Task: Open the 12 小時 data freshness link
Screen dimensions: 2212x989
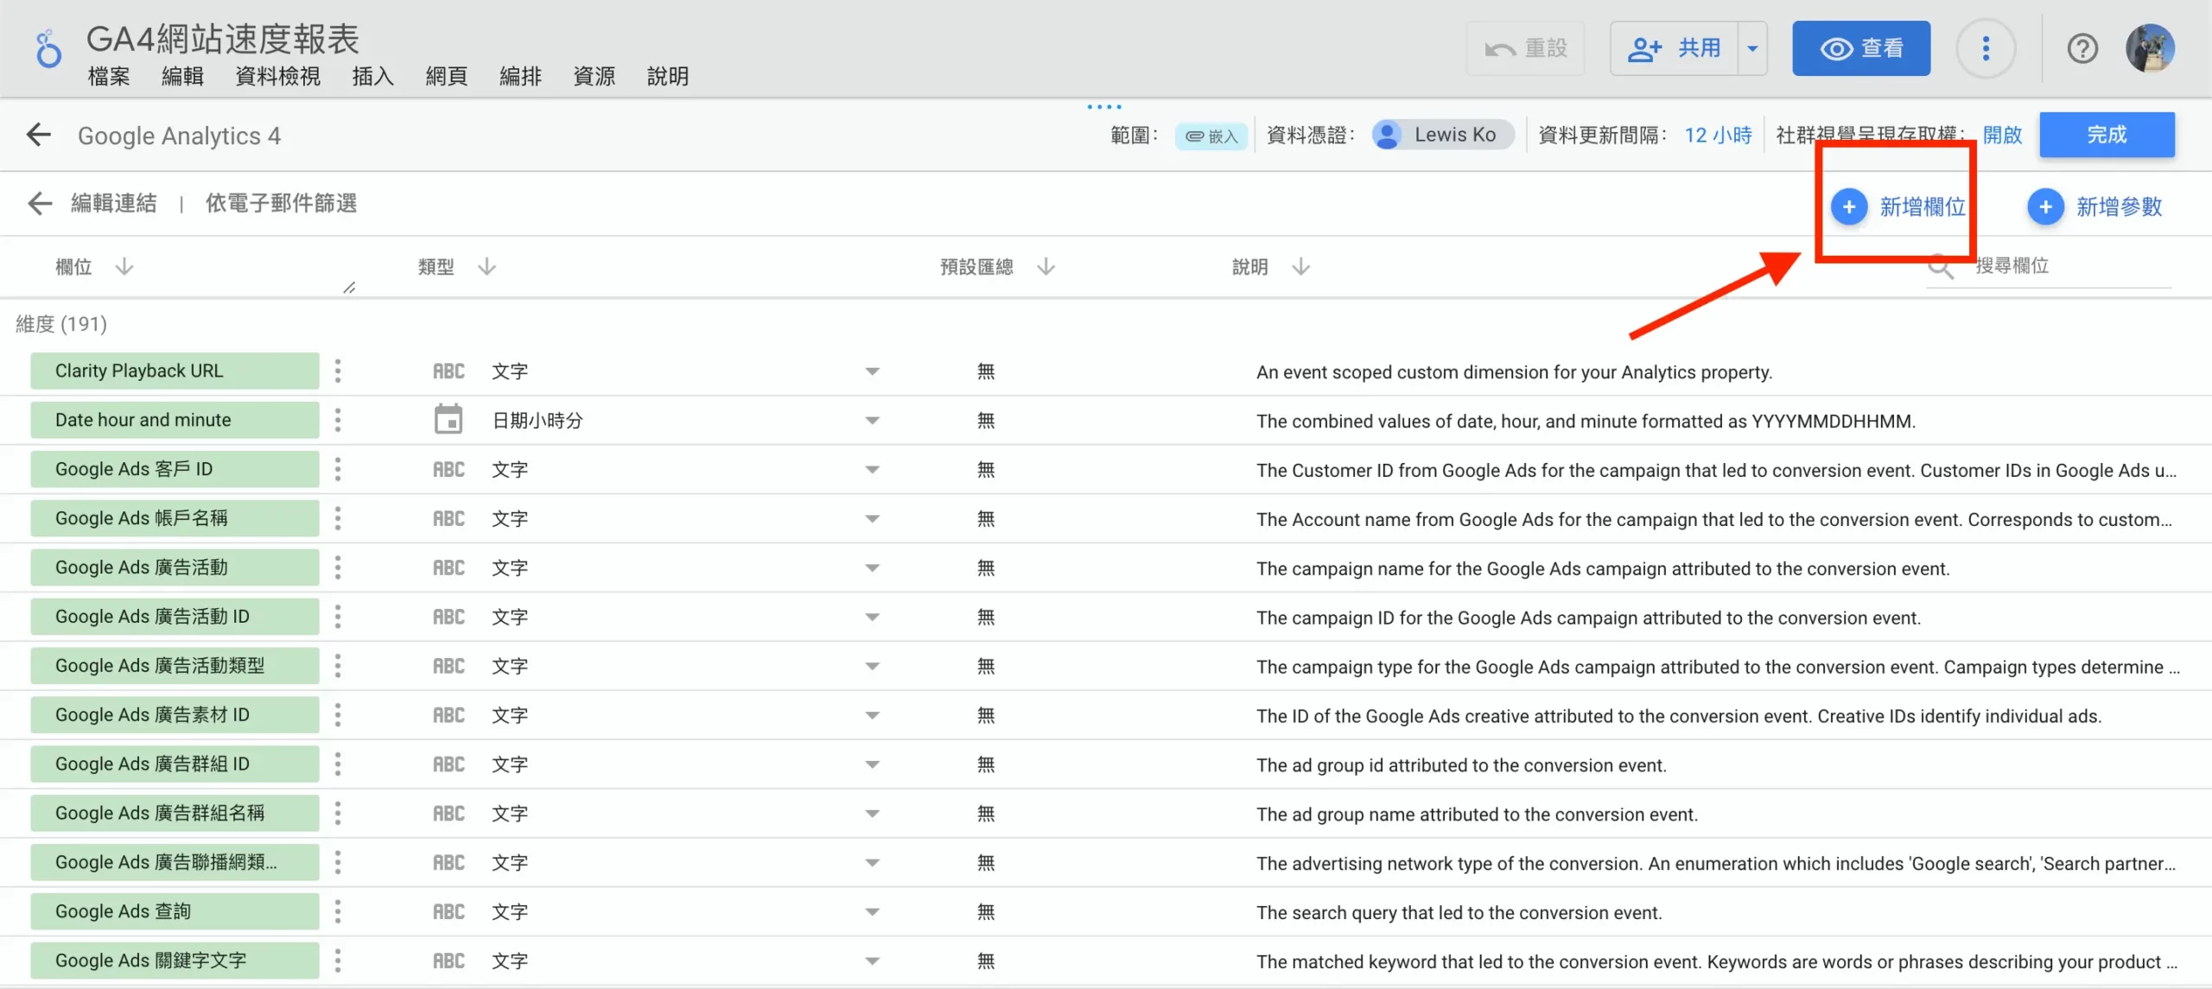Action: pyautogui.click(x=1718, y=135)
